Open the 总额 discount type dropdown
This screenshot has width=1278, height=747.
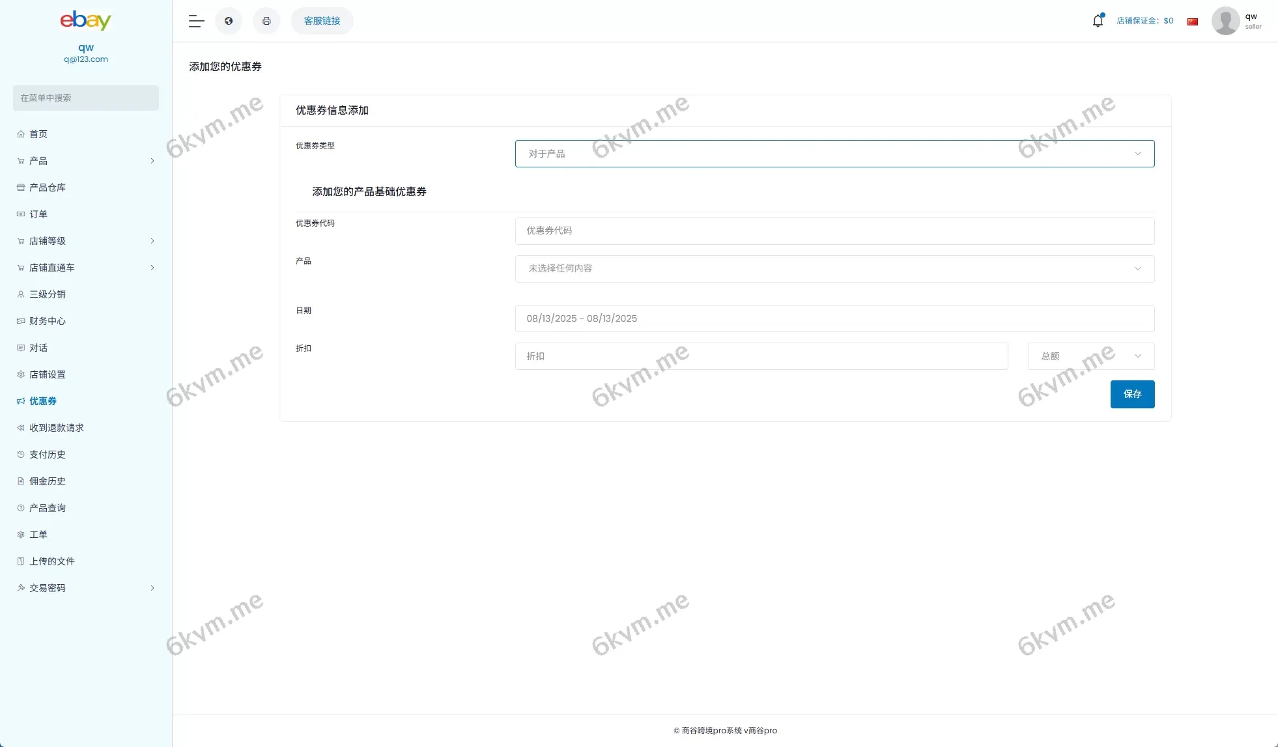[x=1090, y=356]
